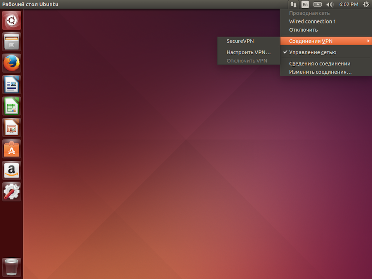Click the battery status indicator

coord(317,4)
